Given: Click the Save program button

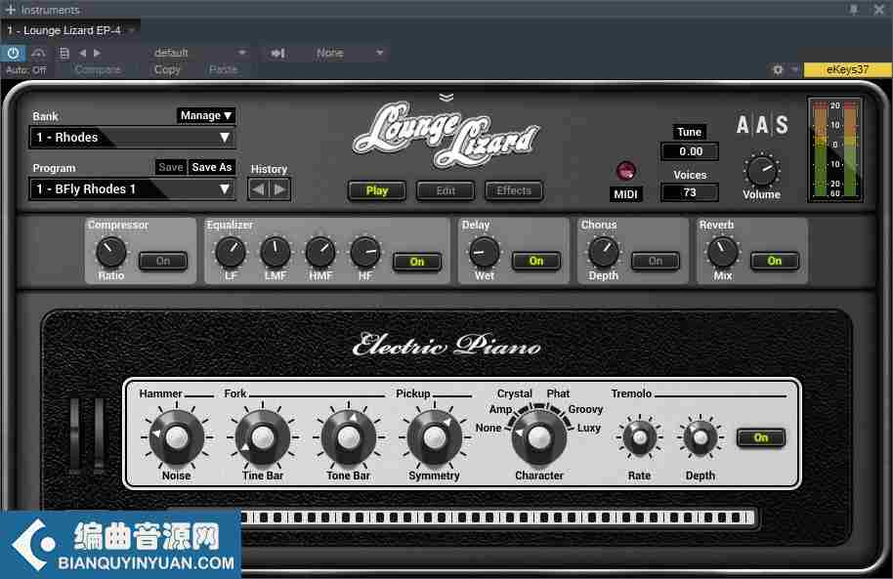Looking at the screenshot, I should (170, 167).
